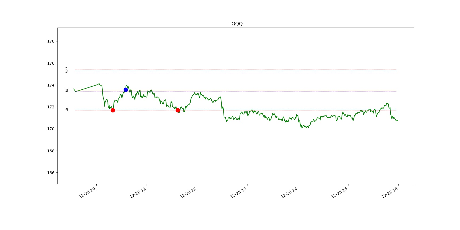This screenshot has width=460, height=230.
Task: Click x-axis label 12-28 13
Action: pyautogui.click(x=239, y=192)
